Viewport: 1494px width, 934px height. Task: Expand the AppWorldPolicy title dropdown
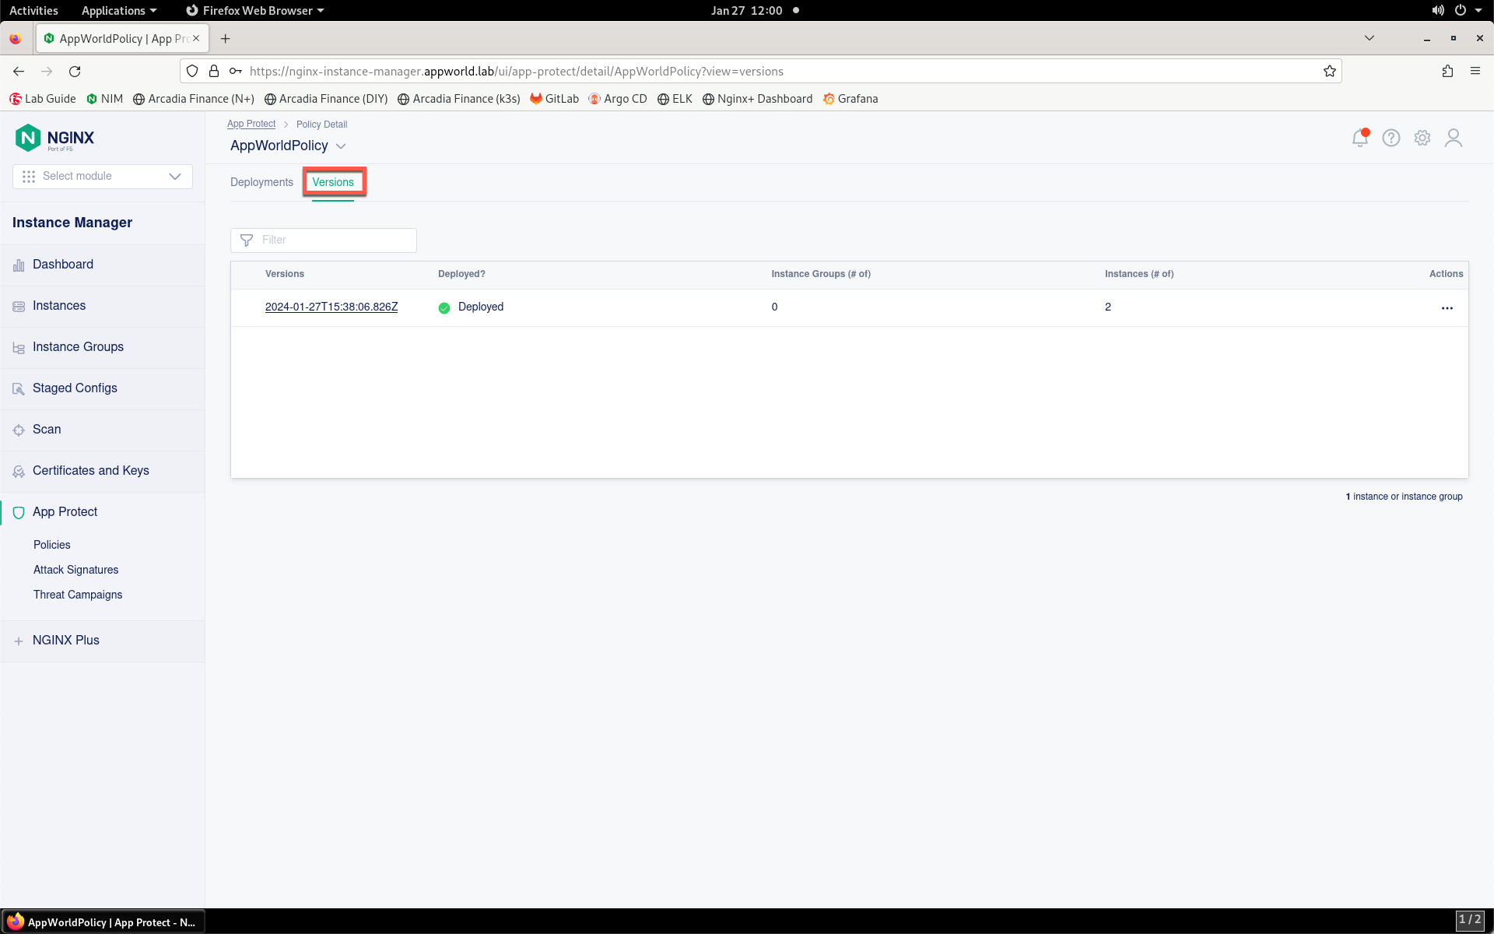point(341,146)
